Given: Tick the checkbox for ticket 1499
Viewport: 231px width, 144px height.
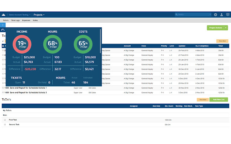Looking at the screenshot, I should coord(3,93).
